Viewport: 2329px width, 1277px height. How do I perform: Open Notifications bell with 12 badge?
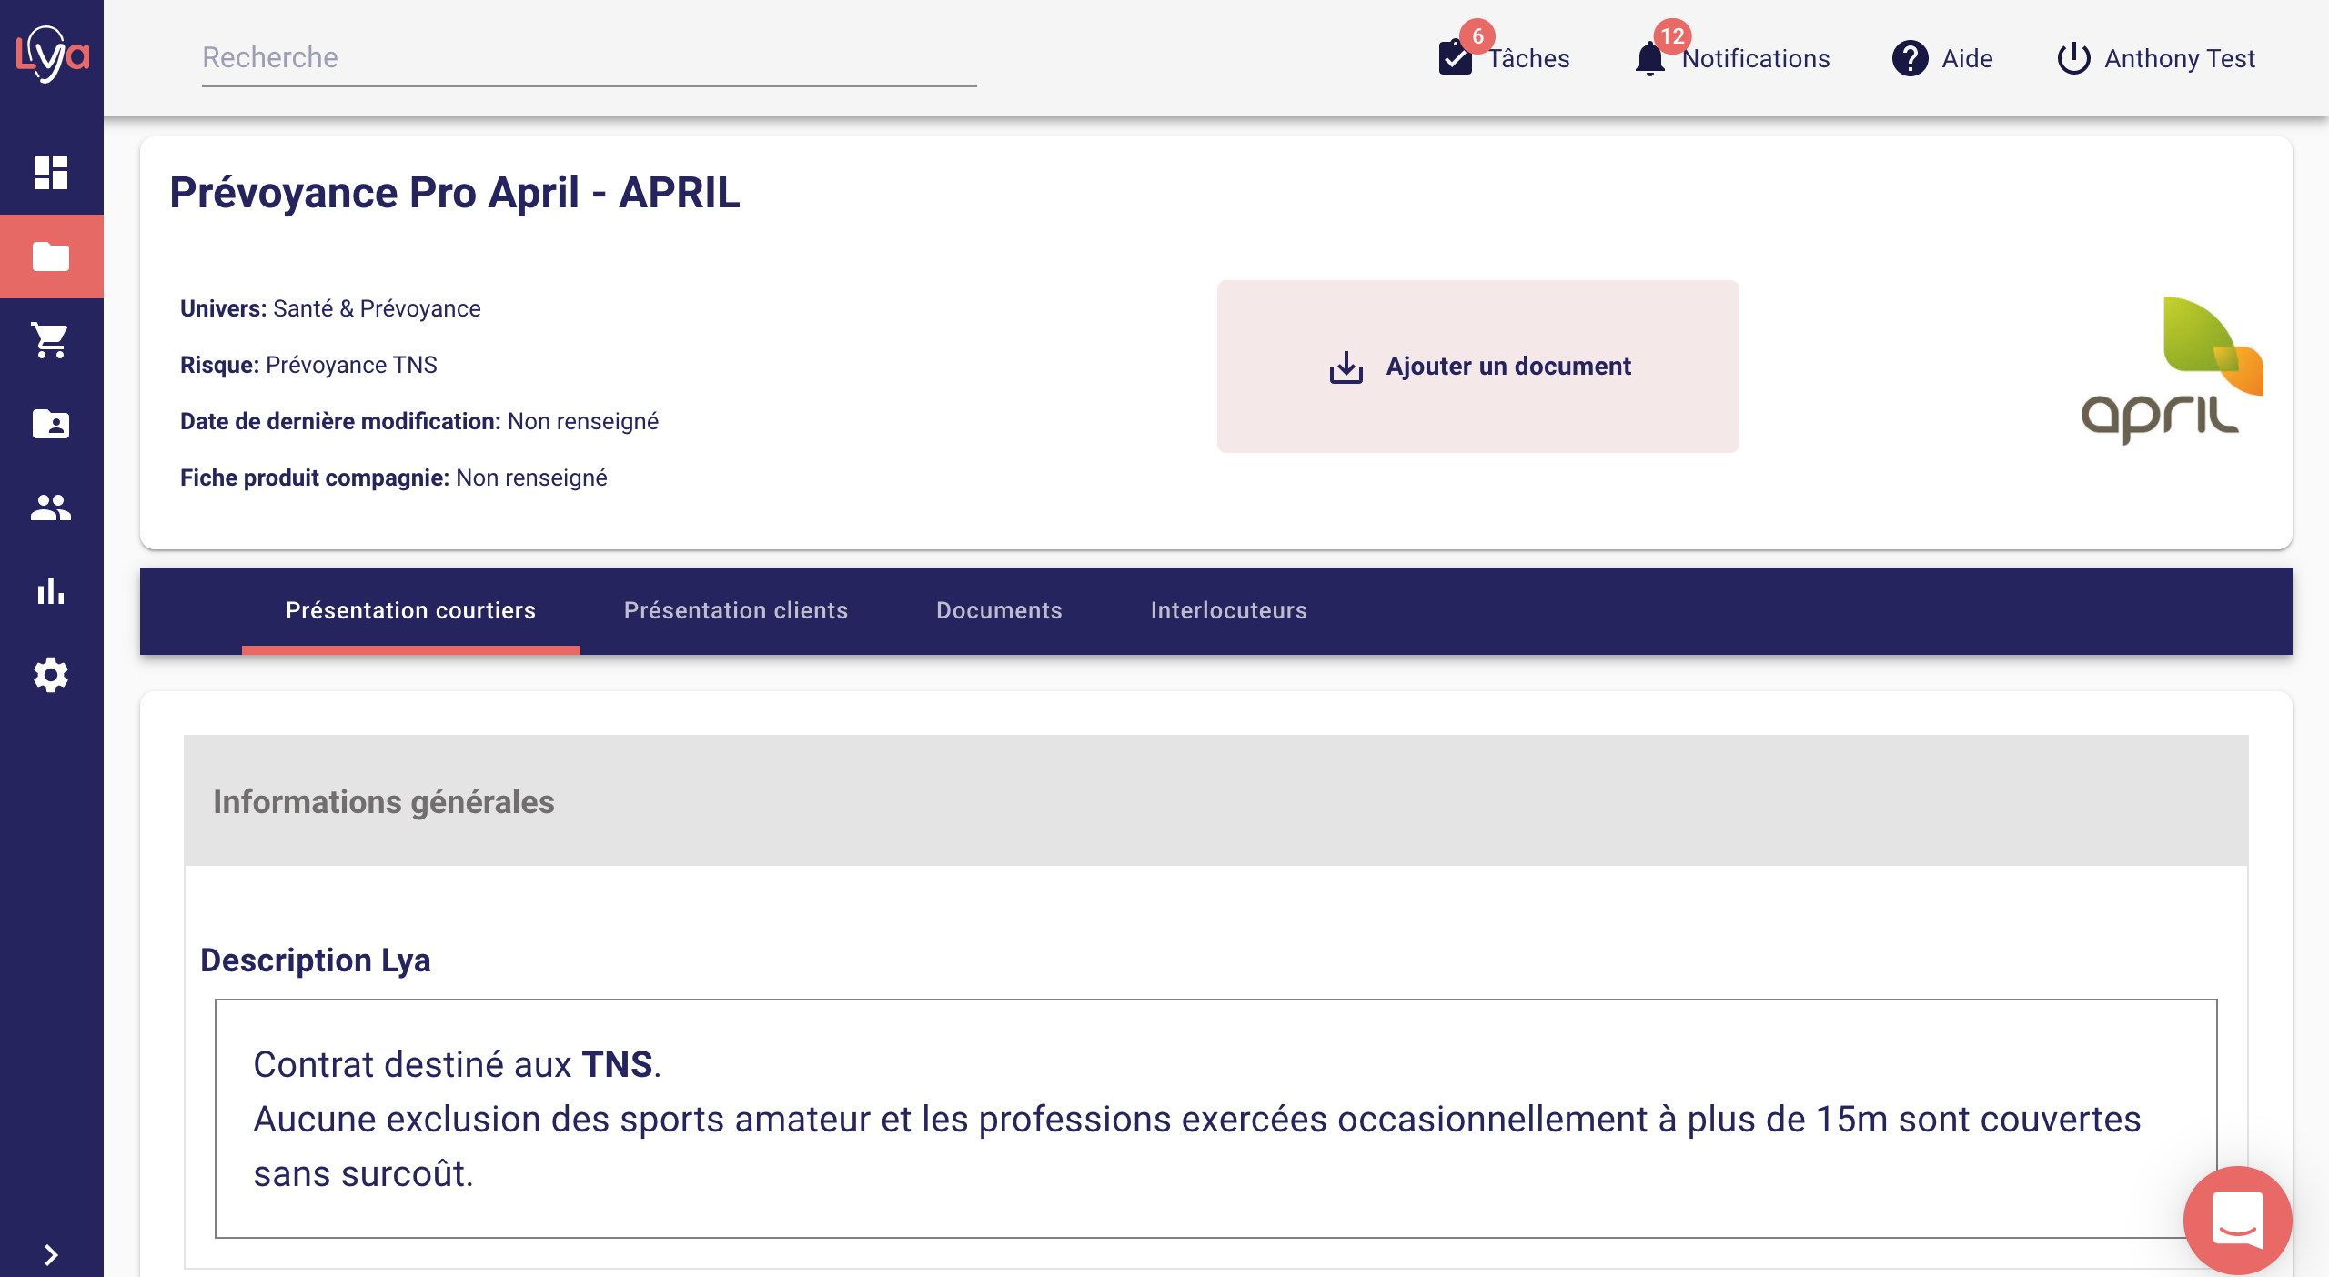(x=1732, y=58)
